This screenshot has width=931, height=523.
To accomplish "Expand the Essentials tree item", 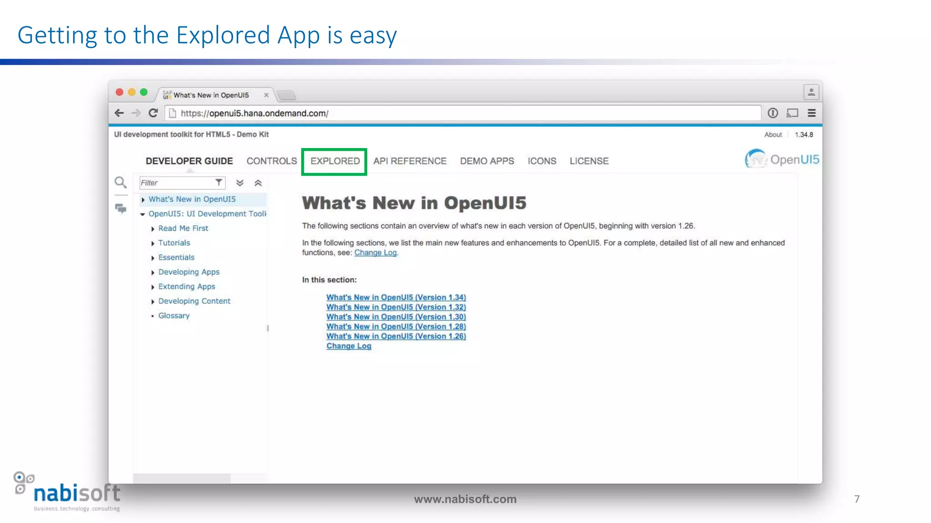I will coord(153,258).
